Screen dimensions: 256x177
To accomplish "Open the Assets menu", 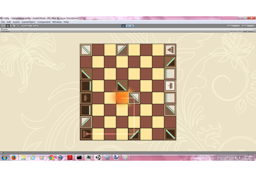I will pyautogui.click(x=16, y=22).
